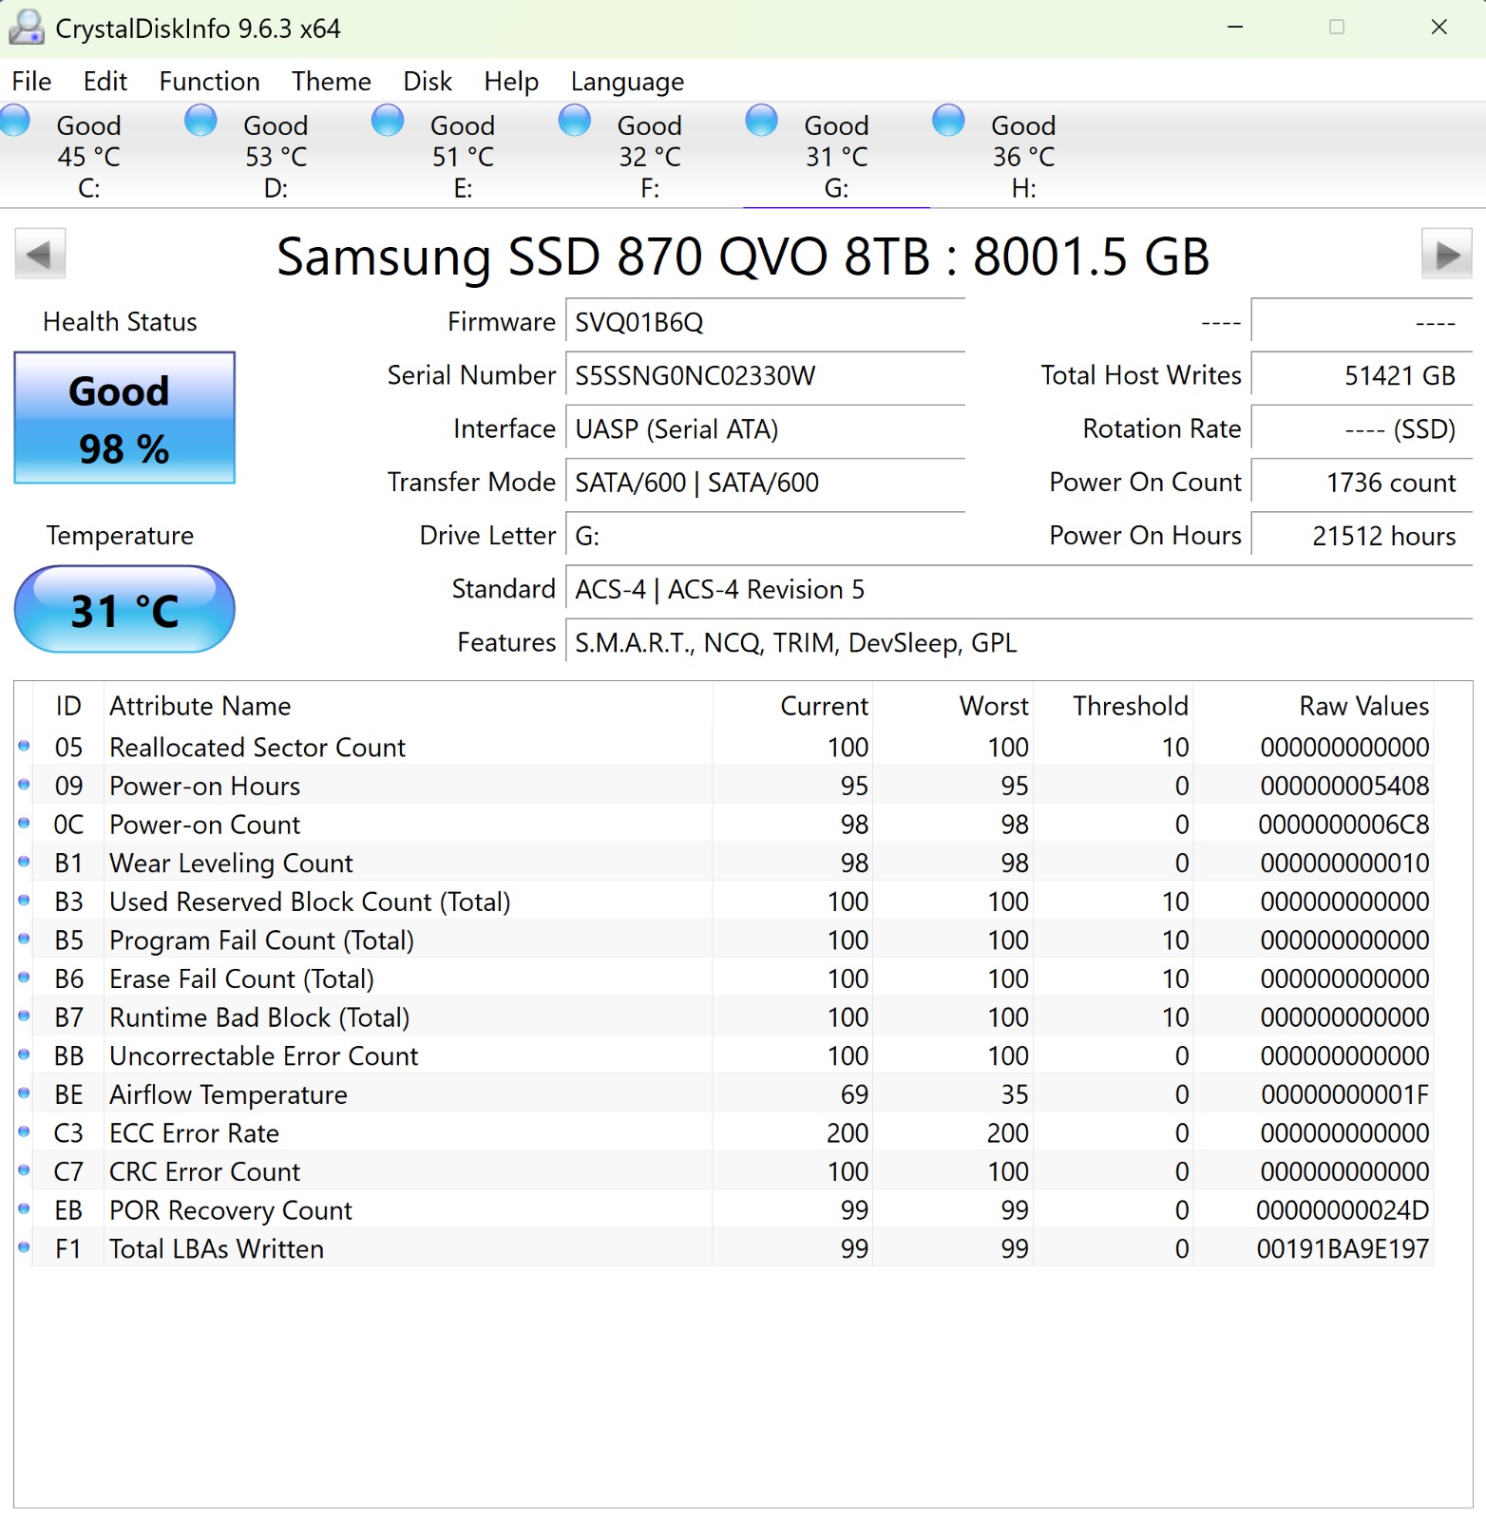1486x1520 pixels.
Task: Click raw value 00000000001F
Action: [x=1344, y=1094]
